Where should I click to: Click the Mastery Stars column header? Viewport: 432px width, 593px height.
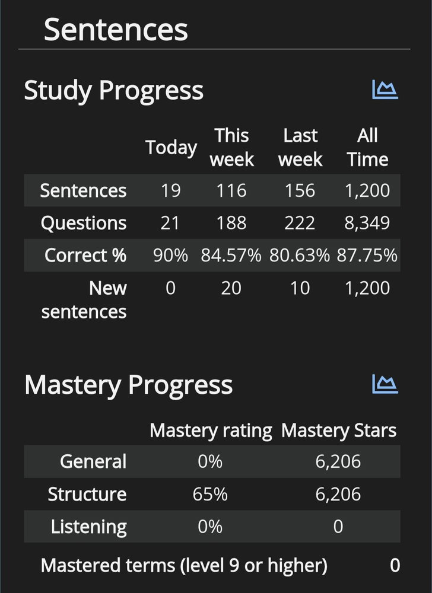(x=339, y=431)
